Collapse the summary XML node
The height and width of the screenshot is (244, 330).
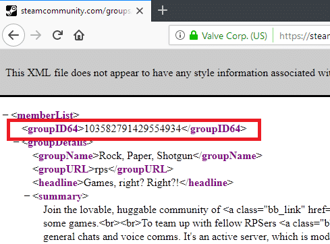tap(27, 196)
